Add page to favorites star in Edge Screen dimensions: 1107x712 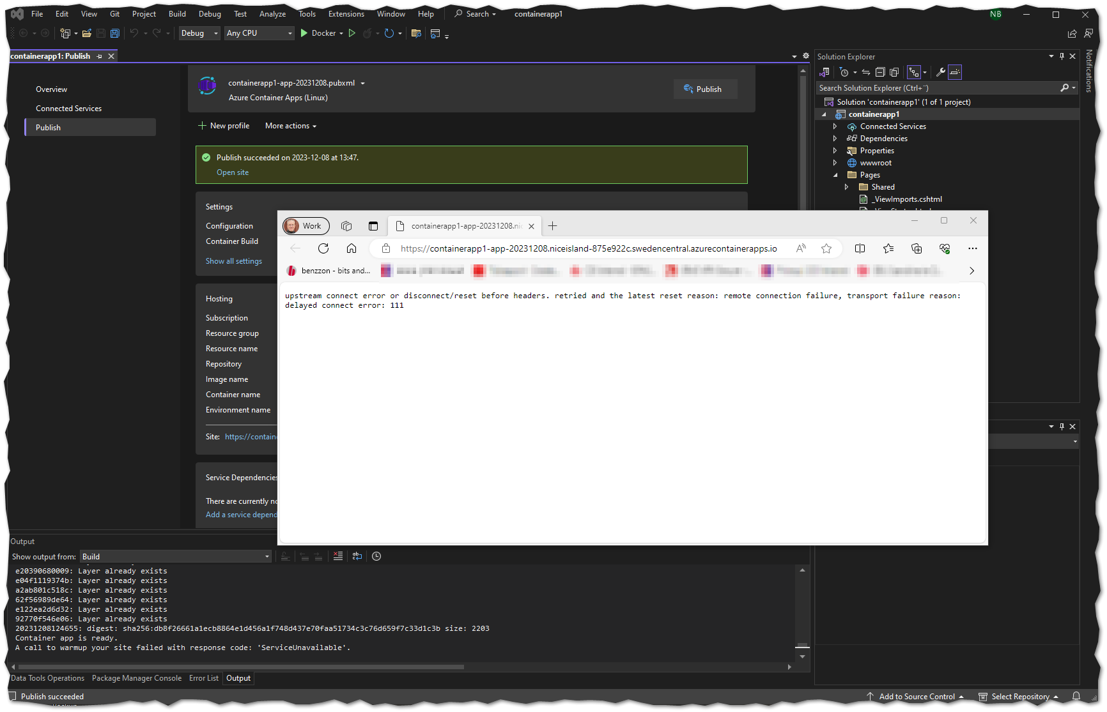pyautogui.click(x=826, y=248)
